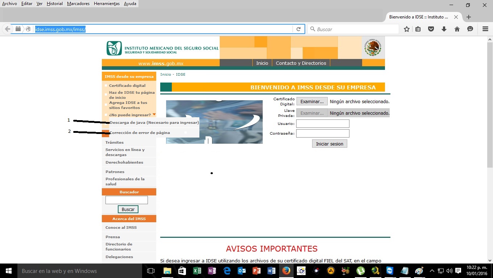Click the Usuario input field
Viewport: 493px width, 278px height.
pyautogui.click(x=323, y=124)
